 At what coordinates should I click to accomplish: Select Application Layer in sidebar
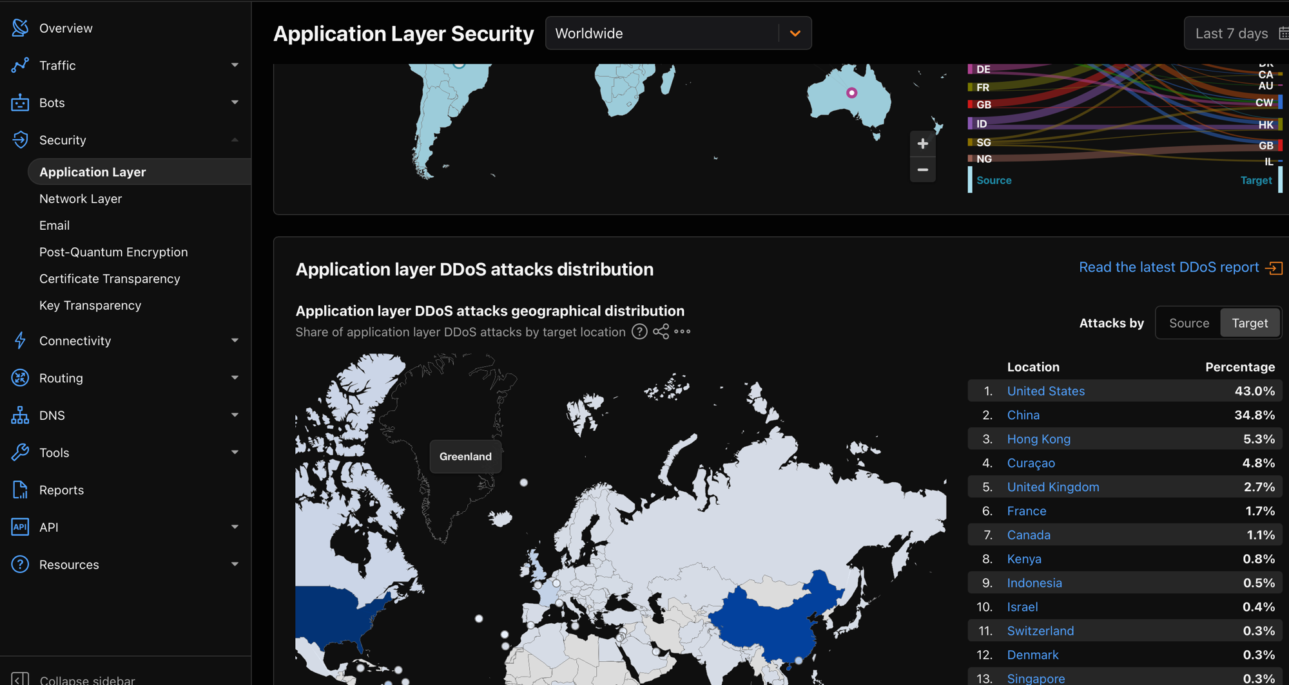pyautogui.click(x=139, y=172)
